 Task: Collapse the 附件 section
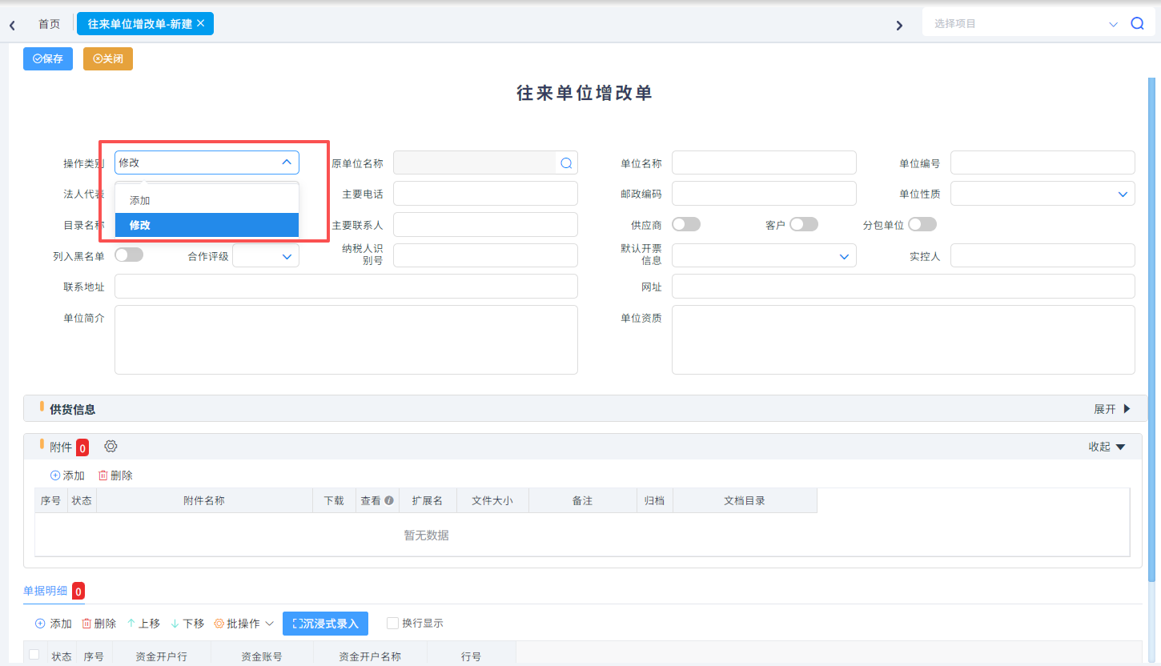[1107, 447]
